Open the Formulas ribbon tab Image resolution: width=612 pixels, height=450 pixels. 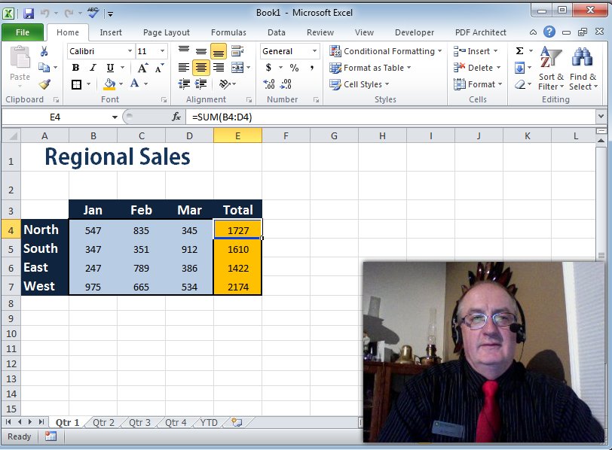pyautogui.click(x=228, y=32)
